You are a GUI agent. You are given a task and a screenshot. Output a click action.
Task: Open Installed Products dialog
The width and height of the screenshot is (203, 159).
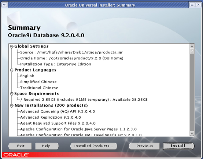point(94,146)
